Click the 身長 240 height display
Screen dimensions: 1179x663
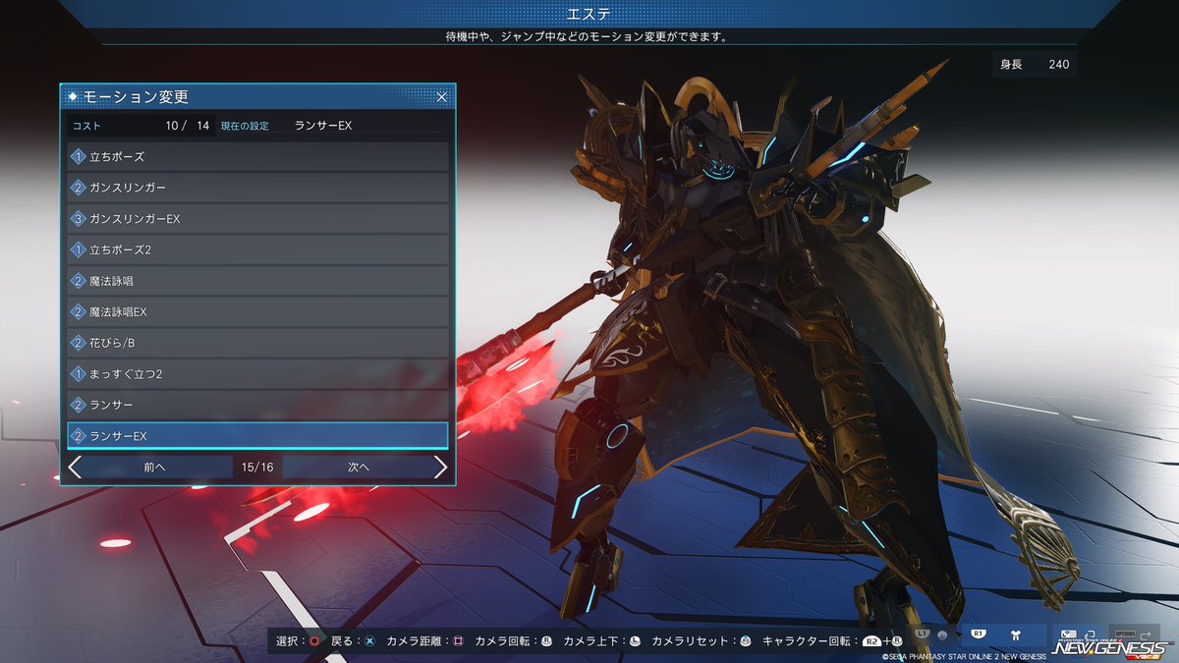(x=1033, y=63)
